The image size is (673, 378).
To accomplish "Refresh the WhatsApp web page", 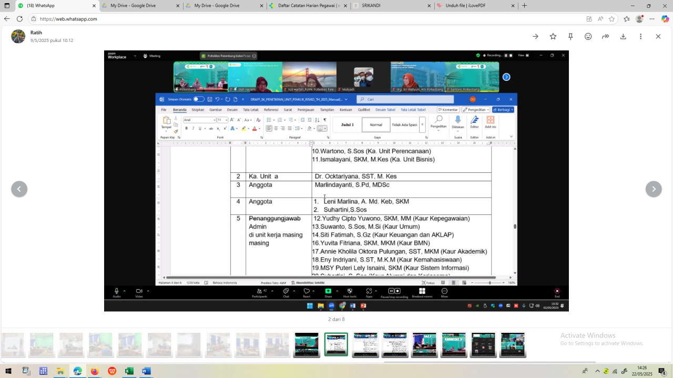I will coord(19,19).
